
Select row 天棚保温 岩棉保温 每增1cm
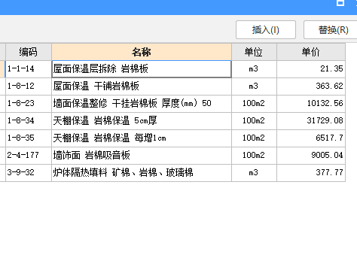coord(142,138)
